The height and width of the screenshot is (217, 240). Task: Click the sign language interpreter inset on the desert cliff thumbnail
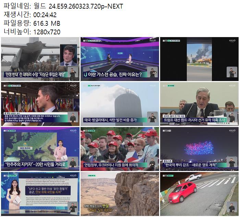point(152,207)
